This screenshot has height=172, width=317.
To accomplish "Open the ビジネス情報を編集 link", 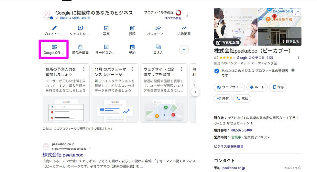I will click(x=229, y=146).
